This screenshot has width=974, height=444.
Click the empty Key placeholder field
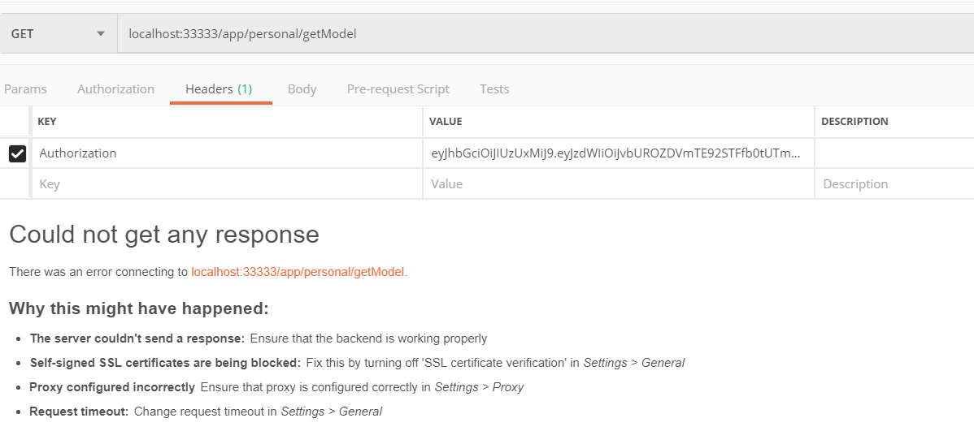click(228, 183)
